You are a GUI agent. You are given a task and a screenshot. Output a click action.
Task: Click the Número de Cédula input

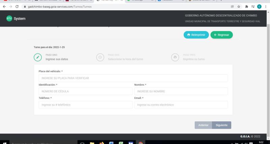[x=85, y=91]
